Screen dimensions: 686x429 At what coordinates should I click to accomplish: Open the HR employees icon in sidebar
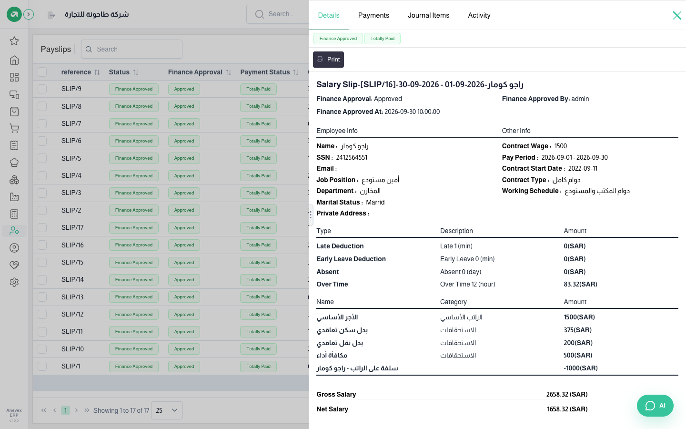point(14,231)
